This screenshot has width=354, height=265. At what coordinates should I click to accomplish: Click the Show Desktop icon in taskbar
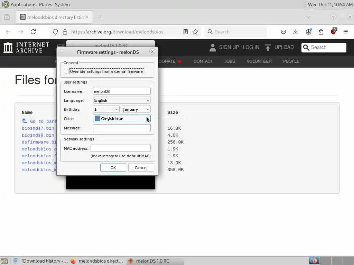4,261
